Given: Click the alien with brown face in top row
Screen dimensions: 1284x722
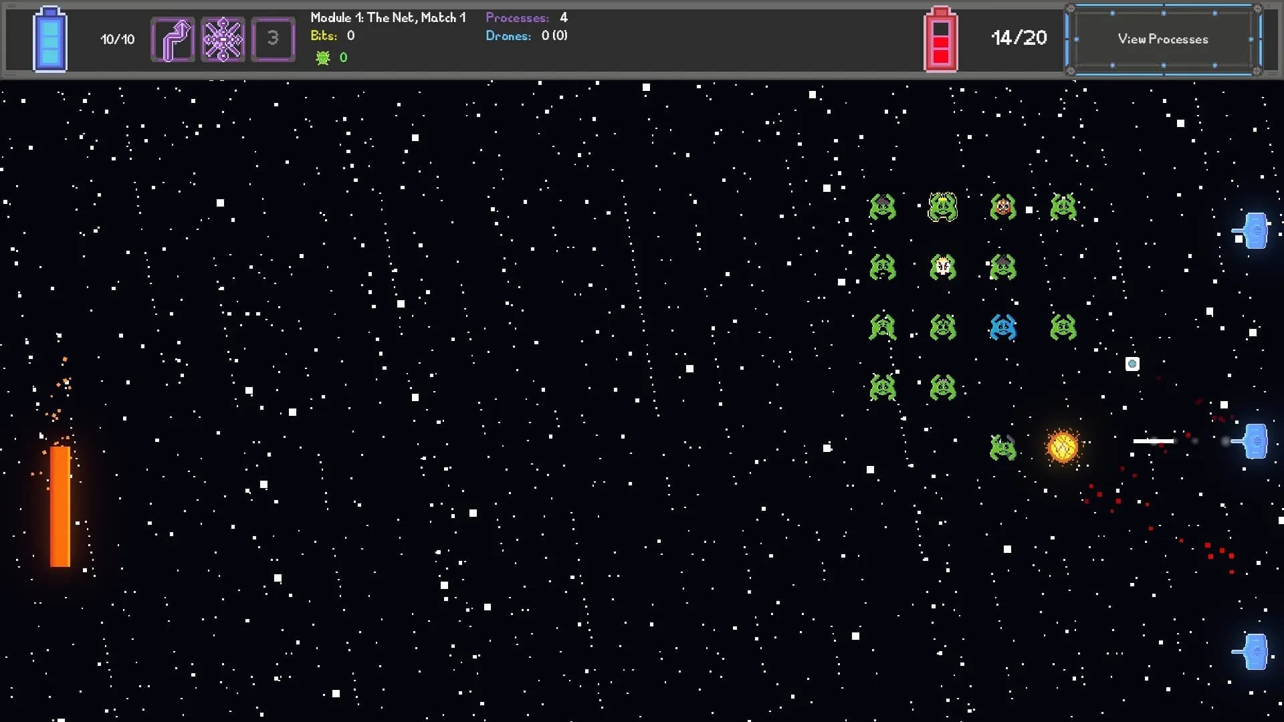Looking at the screenshot, I should 1002,207.
